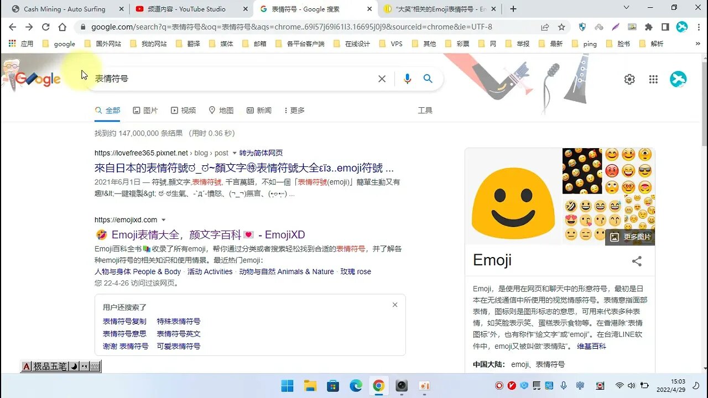Bookmark this page with the star icon

pyautogui.click(x=561, y=27)
